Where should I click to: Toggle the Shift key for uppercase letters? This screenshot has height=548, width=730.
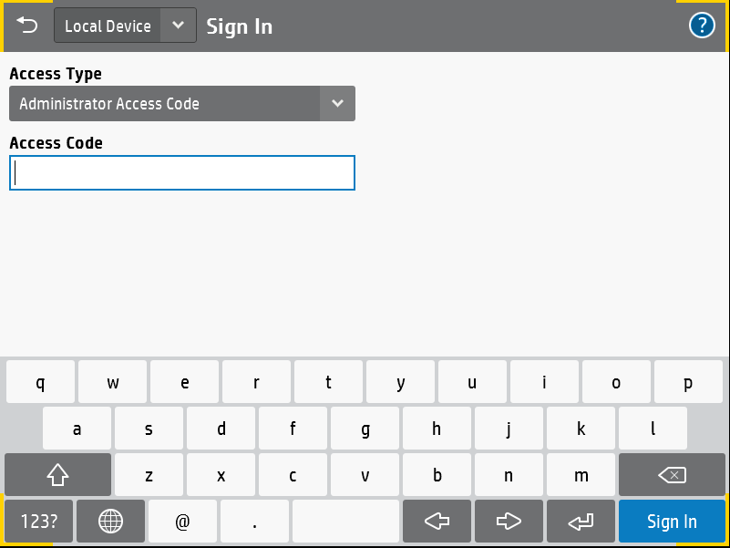pos(57,474)
